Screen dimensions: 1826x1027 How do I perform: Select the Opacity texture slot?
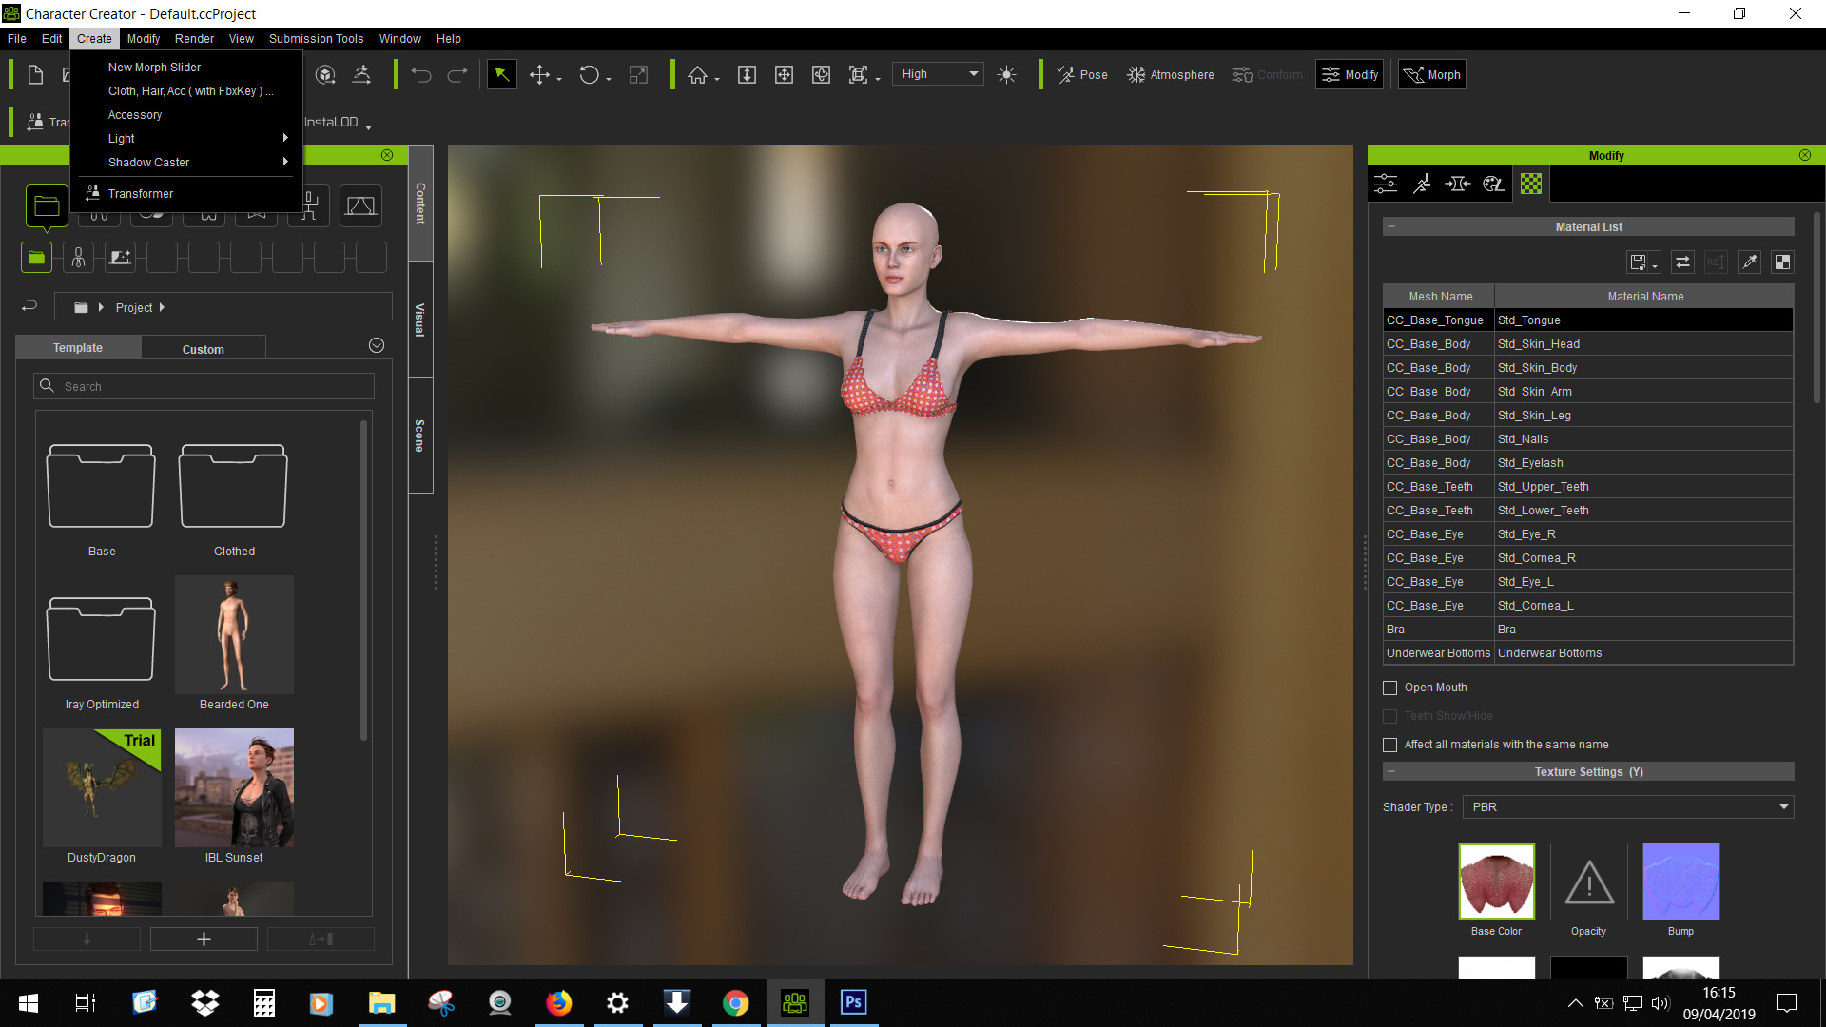(1588, 882)
